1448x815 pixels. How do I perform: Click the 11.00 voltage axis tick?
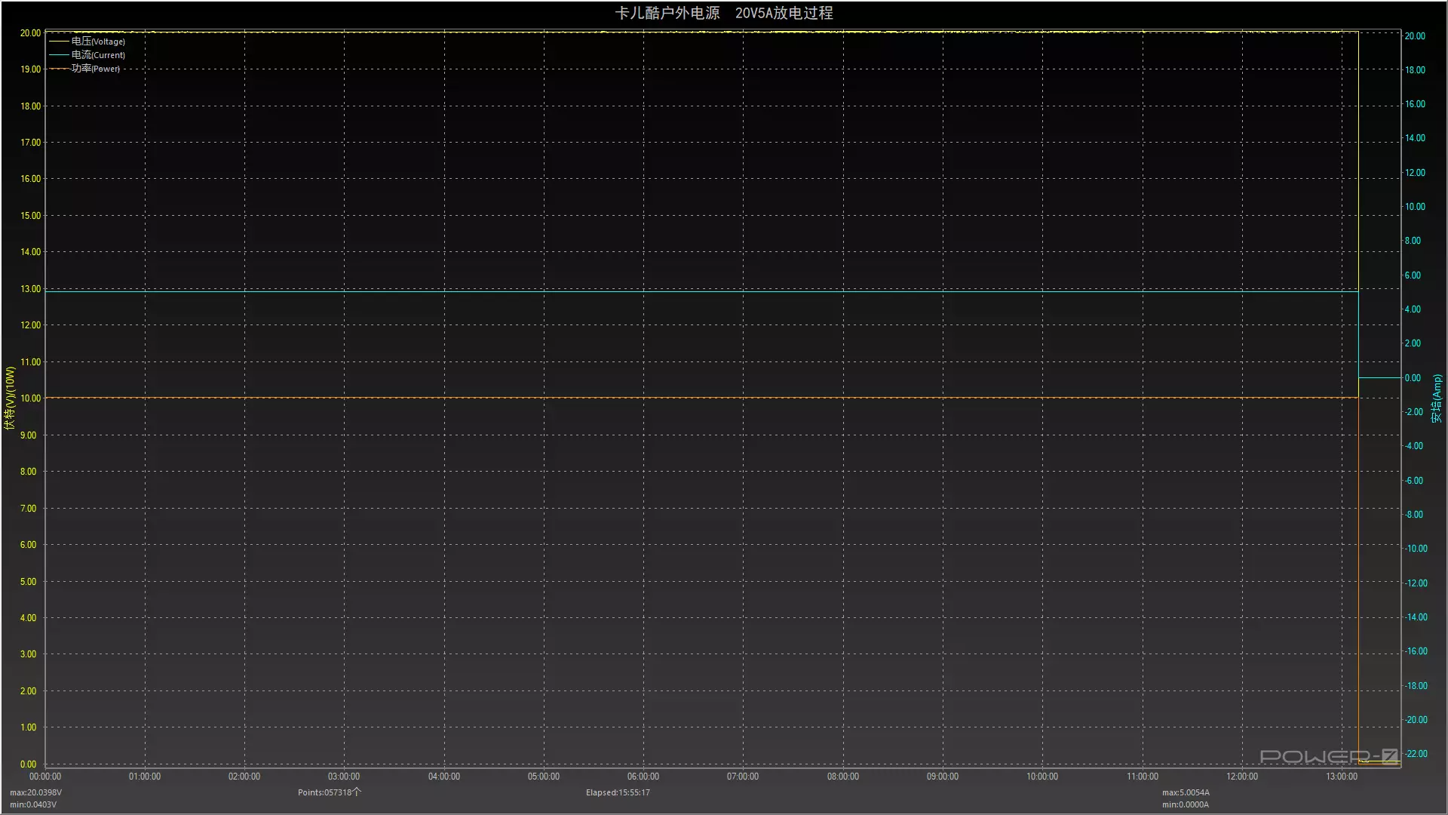pos(31,362)
